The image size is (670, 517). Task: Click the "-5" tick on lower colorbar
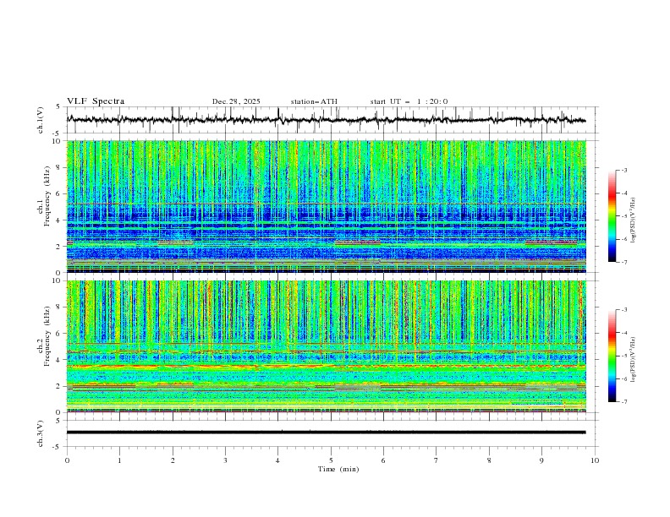click(623, 356)
